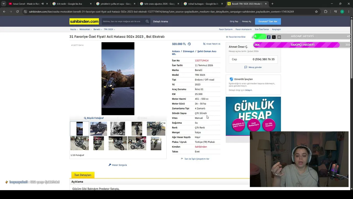Select the last photo thumbnail in bottom row

click(156, 143)
